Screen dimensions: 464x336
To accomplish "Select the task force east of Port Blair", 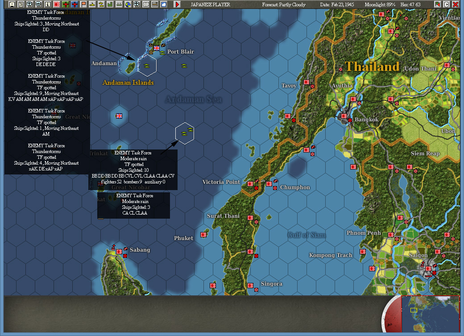I will (184, 66).
